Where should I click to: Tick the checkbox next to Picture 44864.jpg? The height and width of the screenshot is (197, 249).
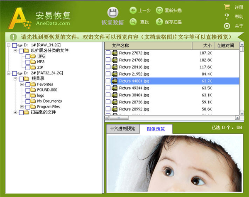coord(108,81)
